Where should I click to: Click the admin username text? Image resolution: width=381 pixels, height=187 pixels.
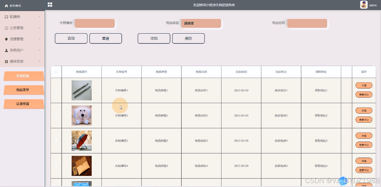tap(373, 5)
